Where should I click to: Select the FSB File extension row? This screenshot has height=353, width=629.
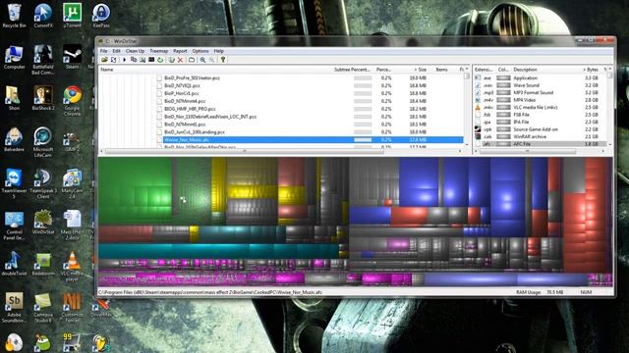coord(540,115)
